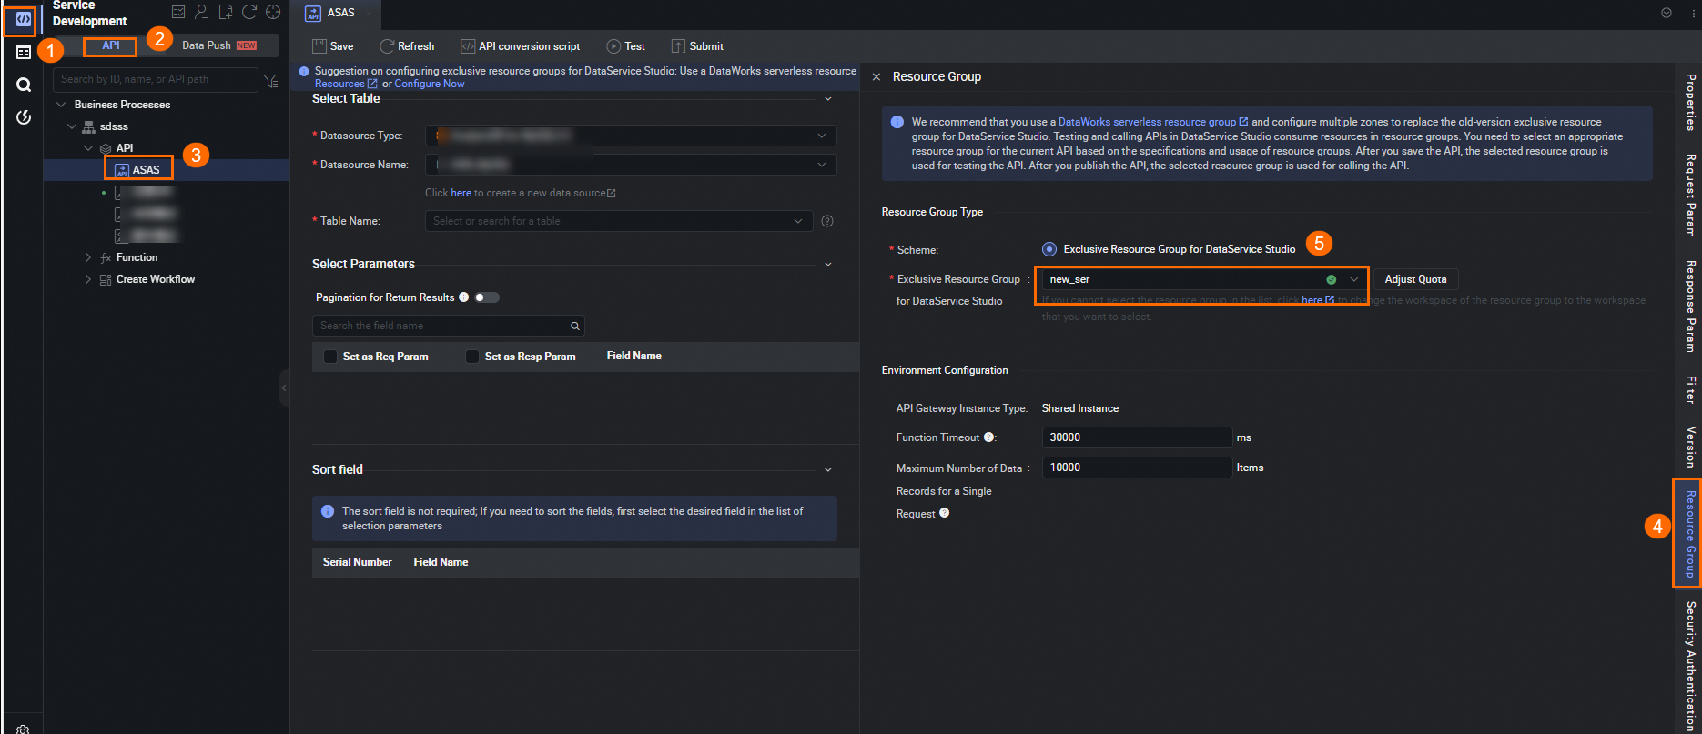Click help icon beside Records for a Single Request
Screen dimensions: 1702x734
click(945, 513)
